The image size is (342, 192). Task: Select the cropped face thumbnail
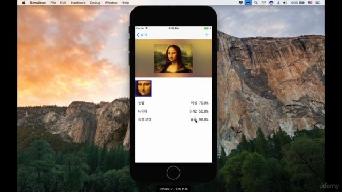[x=143, y=88]
